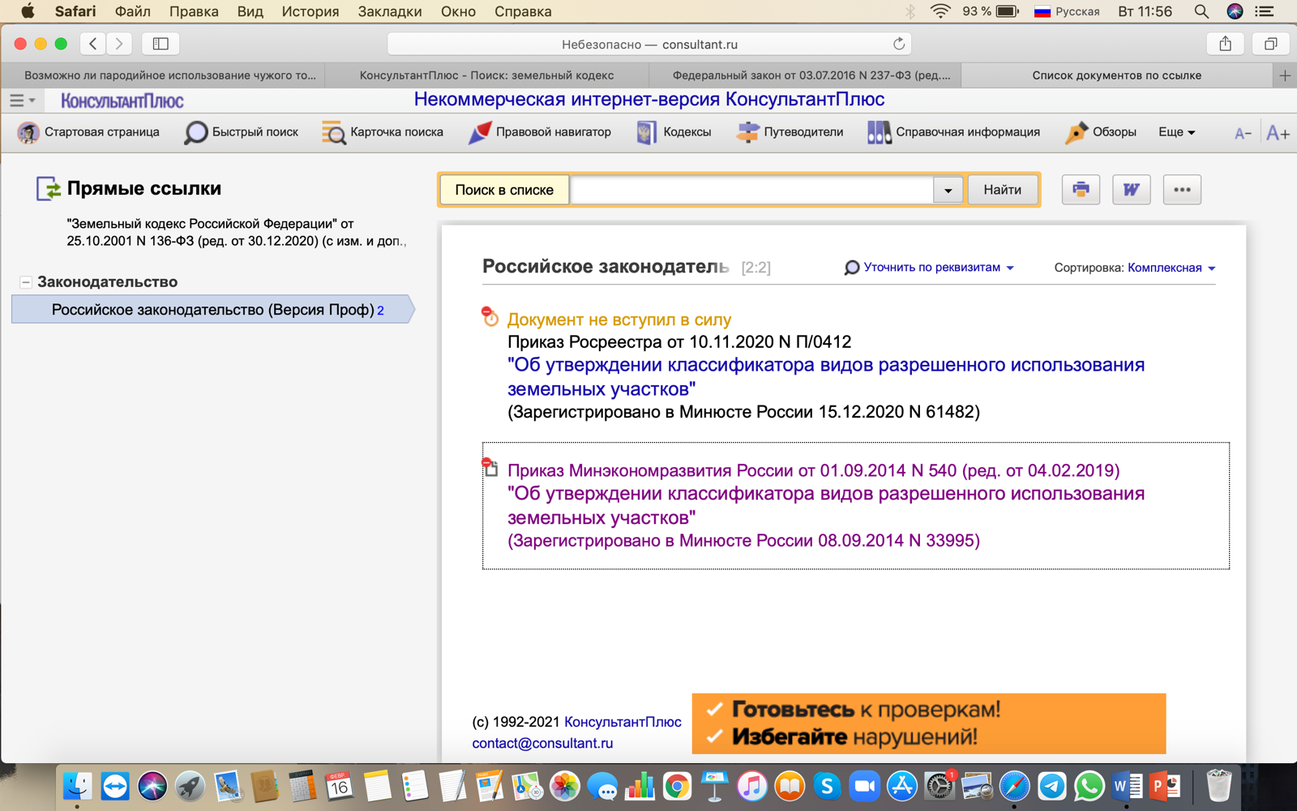This screenshot has height=811, width=1297.
Task: Click the Safari address bar
Action: pyautogui.click(x=649, y=44)
